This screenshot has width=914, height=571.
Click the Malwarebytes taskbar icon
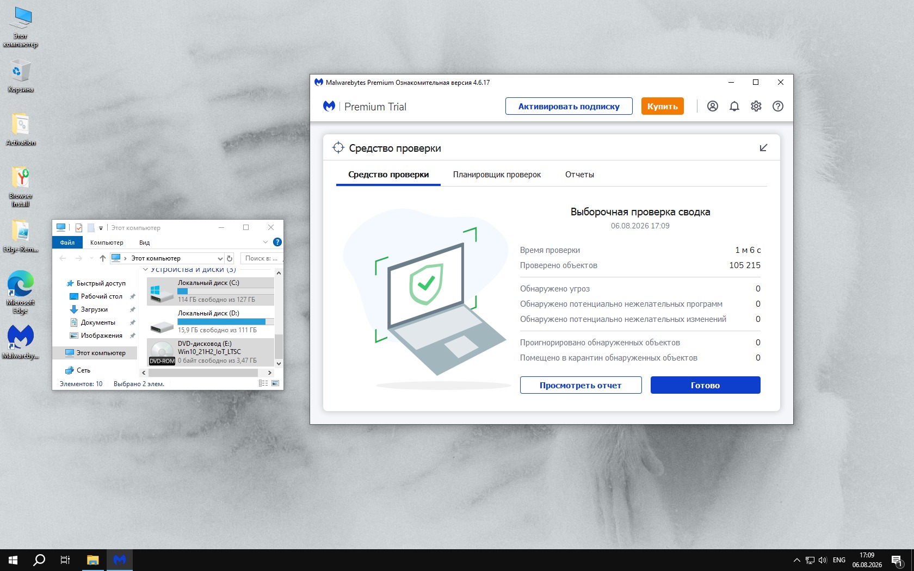[x=120, y=560]
